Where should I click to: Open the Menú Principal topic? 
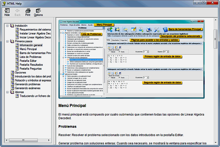[28, 49]
